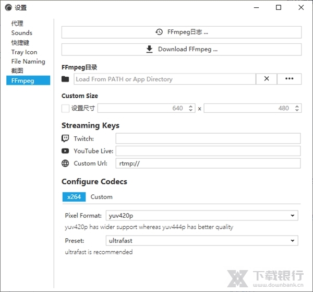The height and width of the screenshot is (292, 313).
Task: Click the app icon in the title bar
Action: [8, 8]
